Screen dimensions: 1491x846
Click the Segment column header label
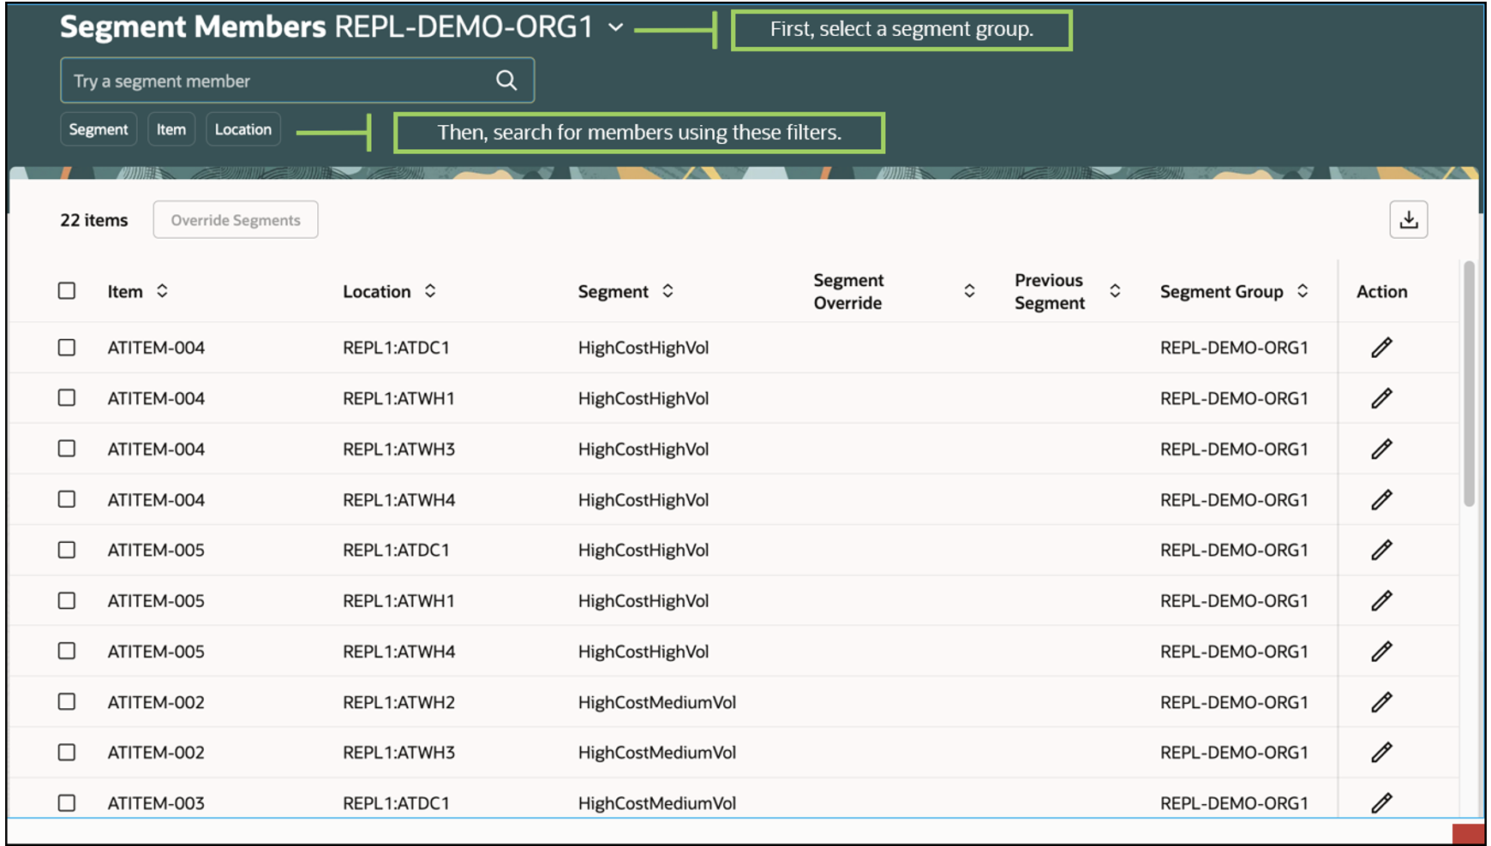pyautogui.click(x=614, y=291)
